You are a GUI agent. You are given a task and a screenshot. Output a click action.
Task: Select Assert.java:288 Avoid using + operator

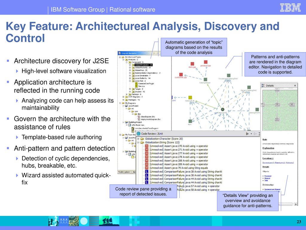click(179, 161)
